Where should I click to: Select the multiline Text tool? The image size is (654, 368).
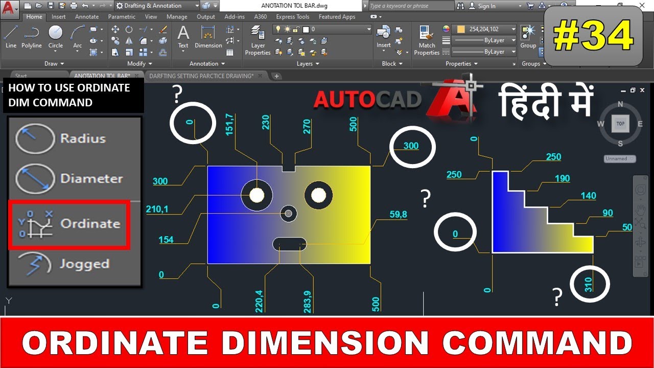click(183, 37)
